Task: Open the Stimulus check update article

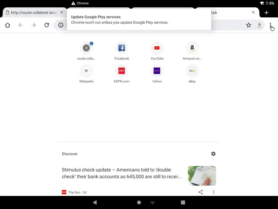Action: coord(122,173)
